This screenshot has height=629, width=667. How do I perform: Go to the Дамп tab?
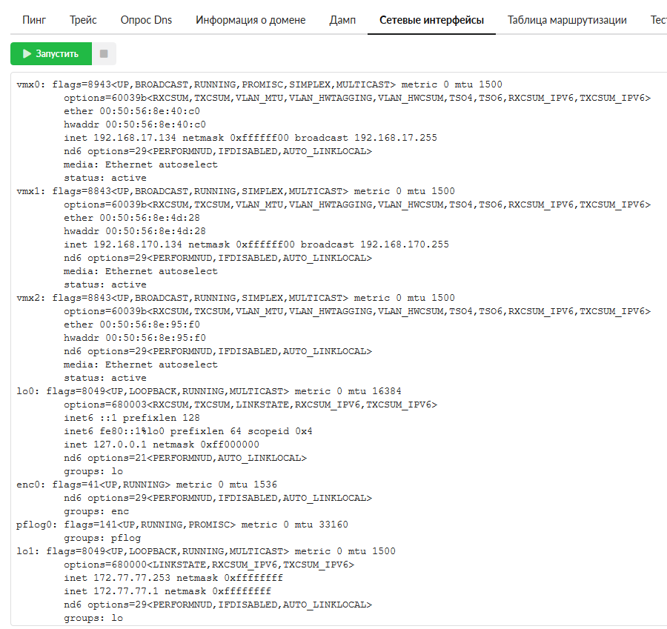point(342,20)
